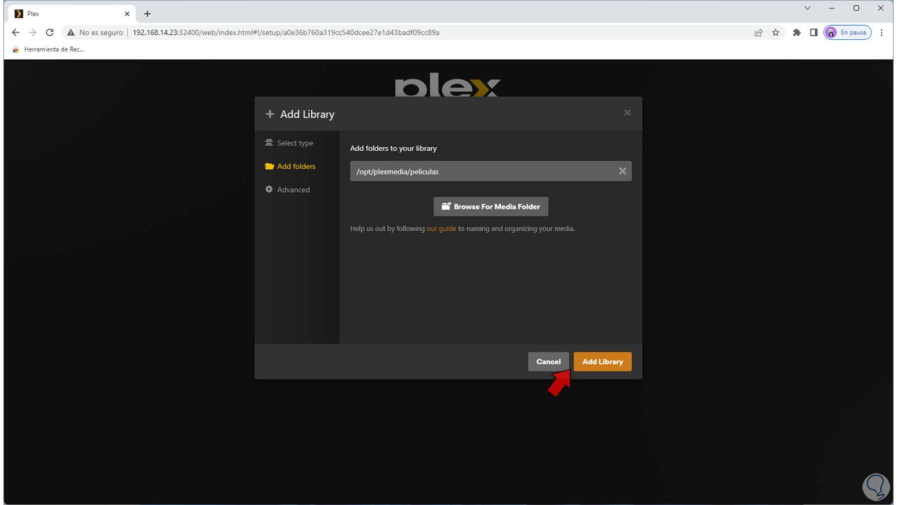This screenshot has height=505, width=897.
Task: Go forward in browser history
Action: (x=32, y=32)
